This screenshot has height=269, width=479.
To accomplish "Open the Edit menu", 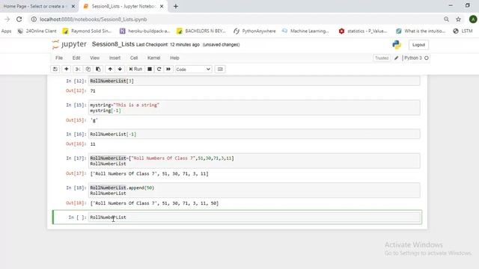I will (76, 58).
